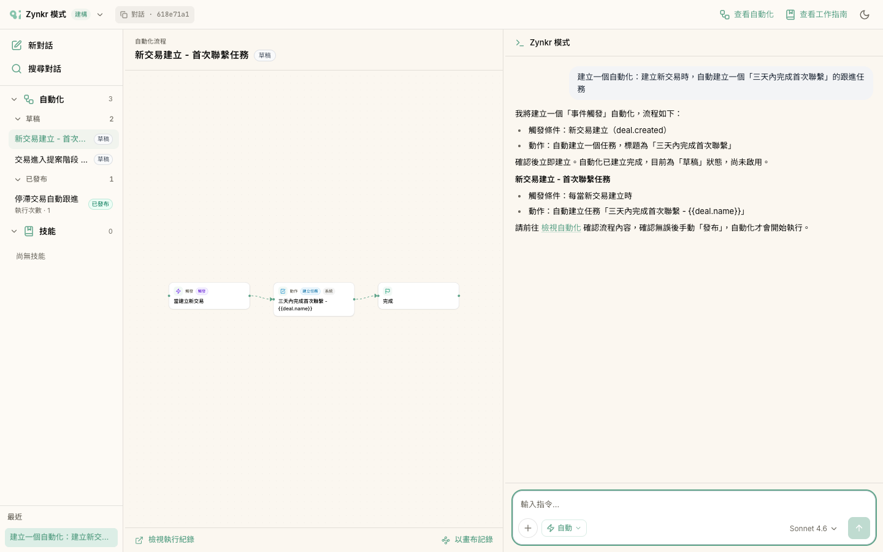The width and height of the screenshot is (883, 552).
Task: Click the send arrow button
Action: 859,528
